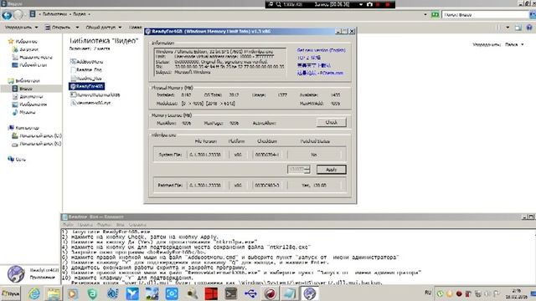The height and width of the screenshot is (301, 536).
Task: Open the 'Формат' menu in Notepad
Action: tap(104, 225)
